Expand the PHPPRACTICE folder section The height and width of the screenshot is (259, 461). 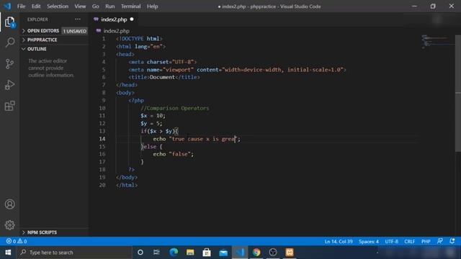click(x=55, y=40)
